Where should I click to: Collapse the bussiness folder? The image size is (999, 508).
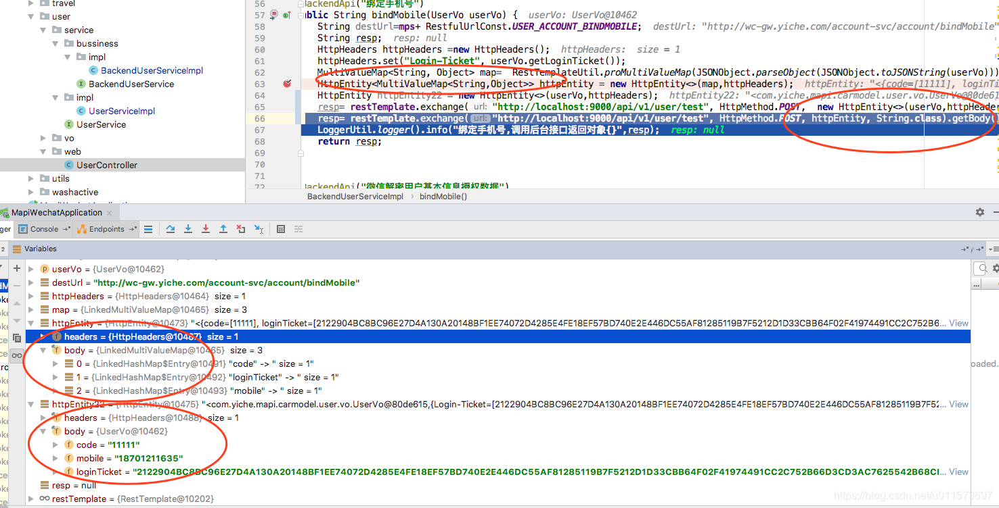[x=56, y=43]
